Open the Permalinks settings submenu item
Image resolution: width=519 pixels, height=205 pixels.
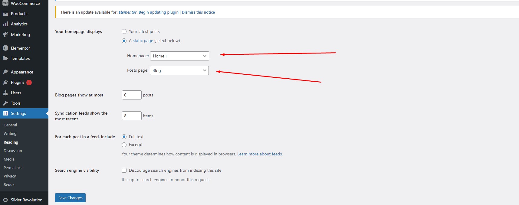13,168
